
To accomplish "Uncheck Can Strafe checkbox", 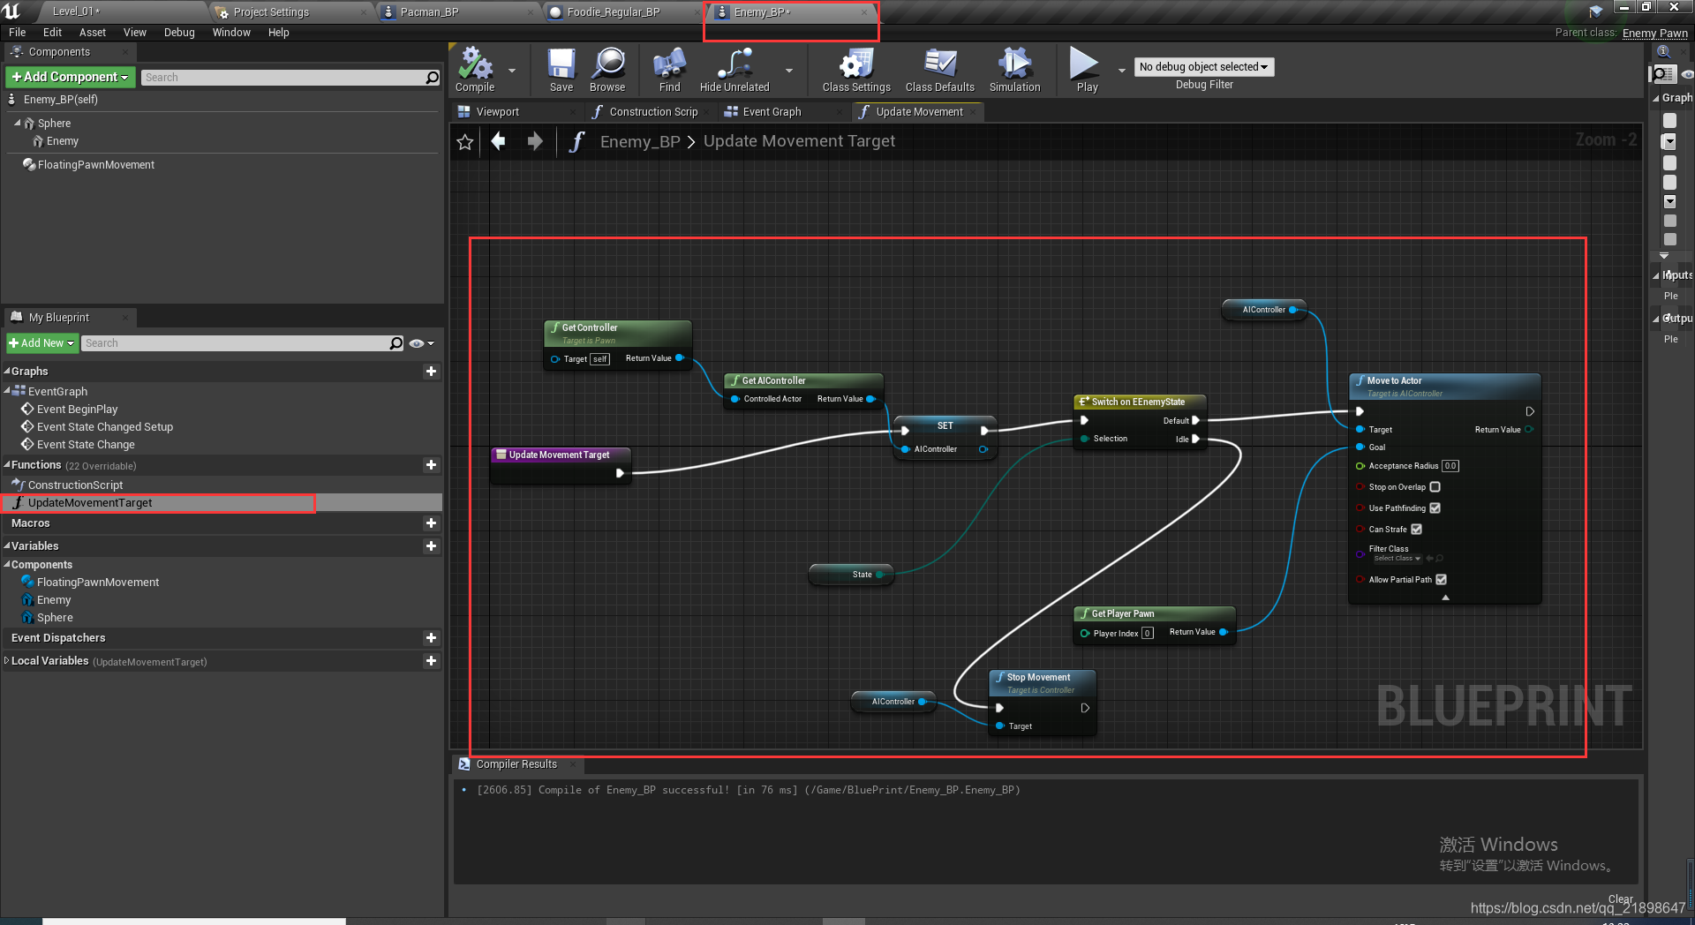I will coord(1416,530).
